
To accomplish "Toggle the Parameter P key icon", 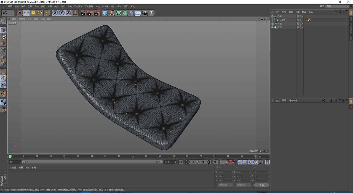I will [255, 162].
